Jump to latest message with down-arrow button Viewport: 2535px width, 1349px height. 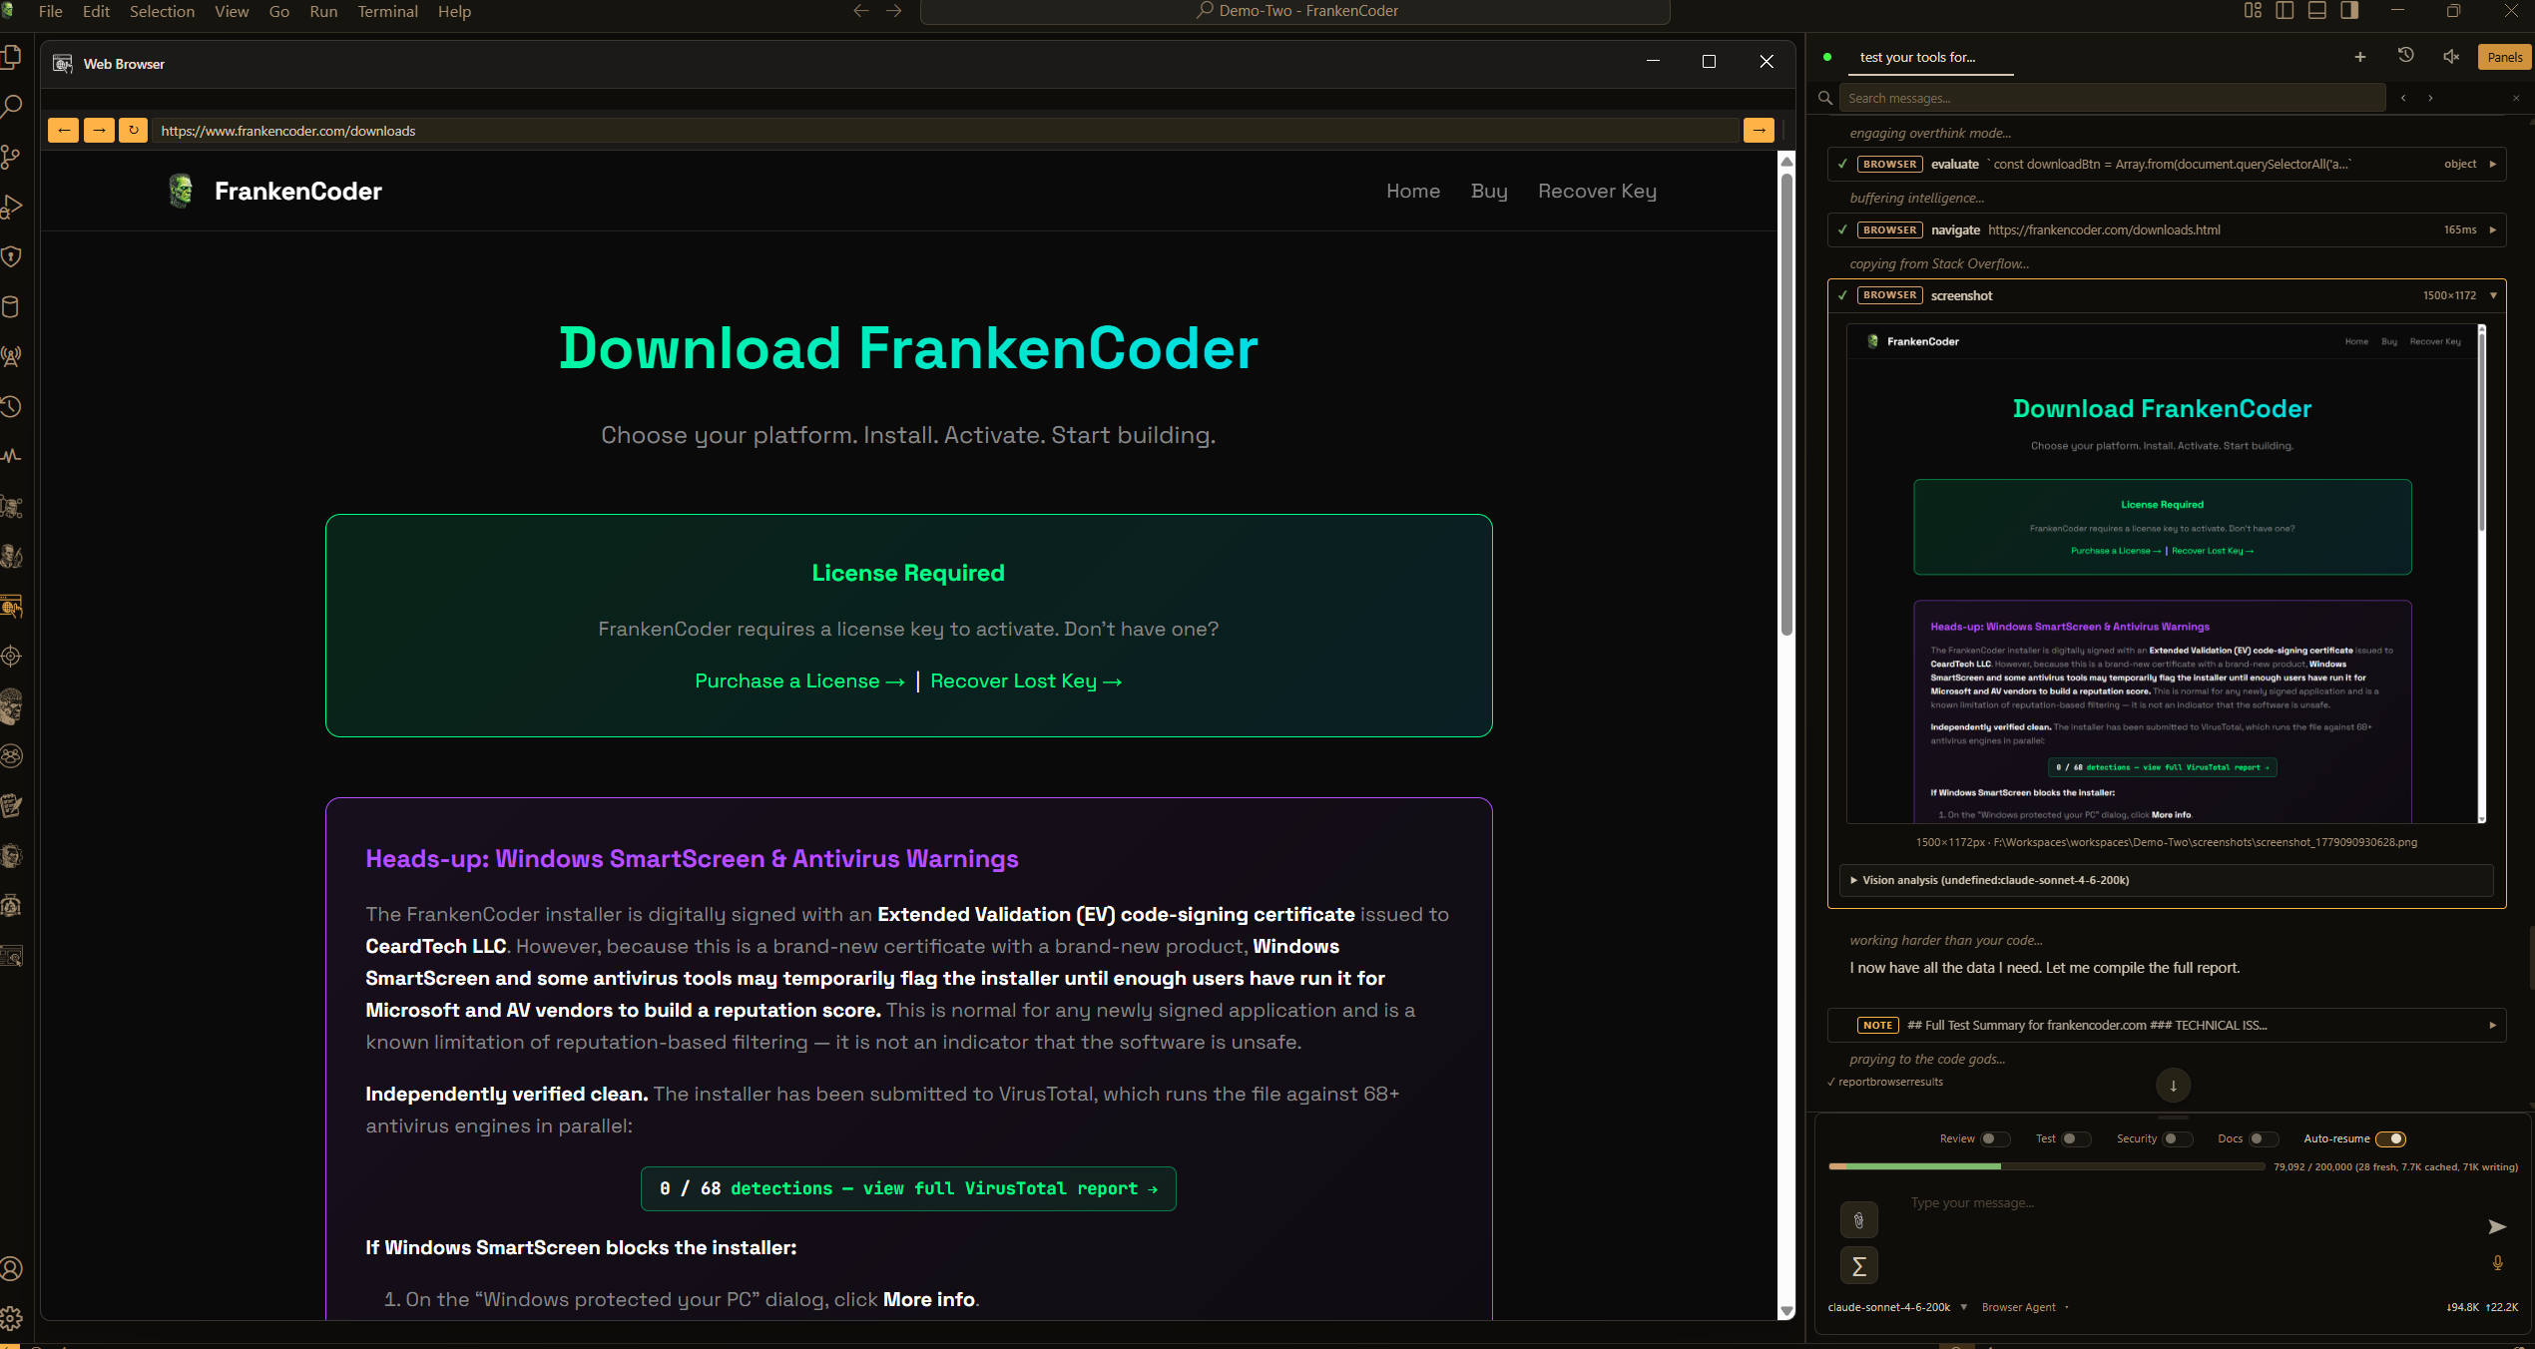click(x=2173, y=1086)
